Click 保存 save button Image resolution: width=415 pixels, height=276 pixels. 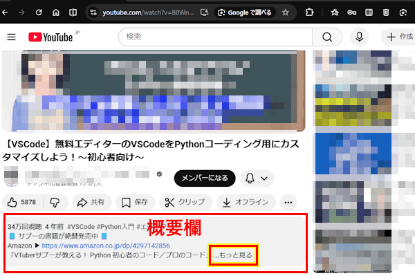click(x=135, y=203)
